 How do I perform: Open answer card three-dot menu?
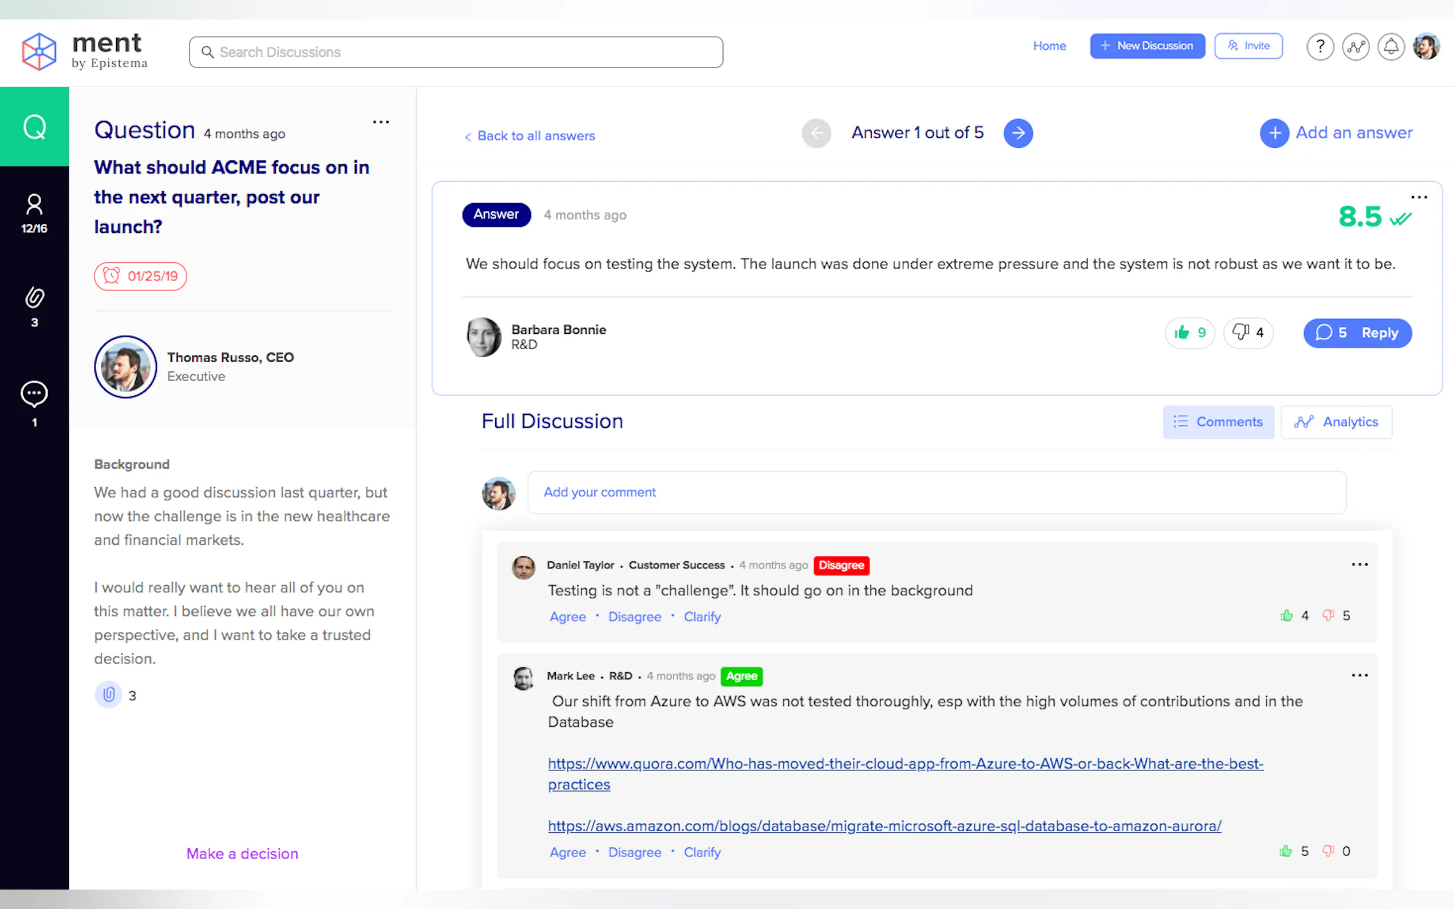click(1419, 197)
